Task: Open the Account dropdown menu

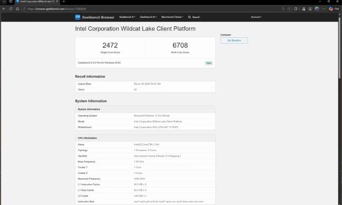Action: (256, 17)
